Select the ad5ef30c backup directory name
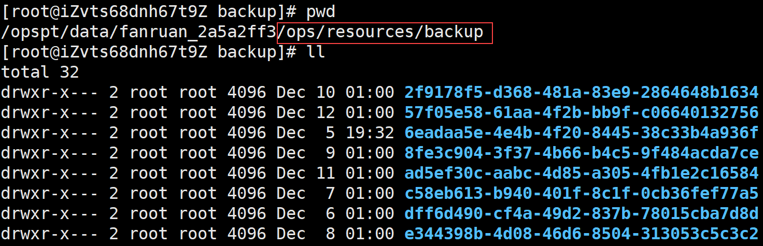The image size is (763, 246). (x=581, y=173)
